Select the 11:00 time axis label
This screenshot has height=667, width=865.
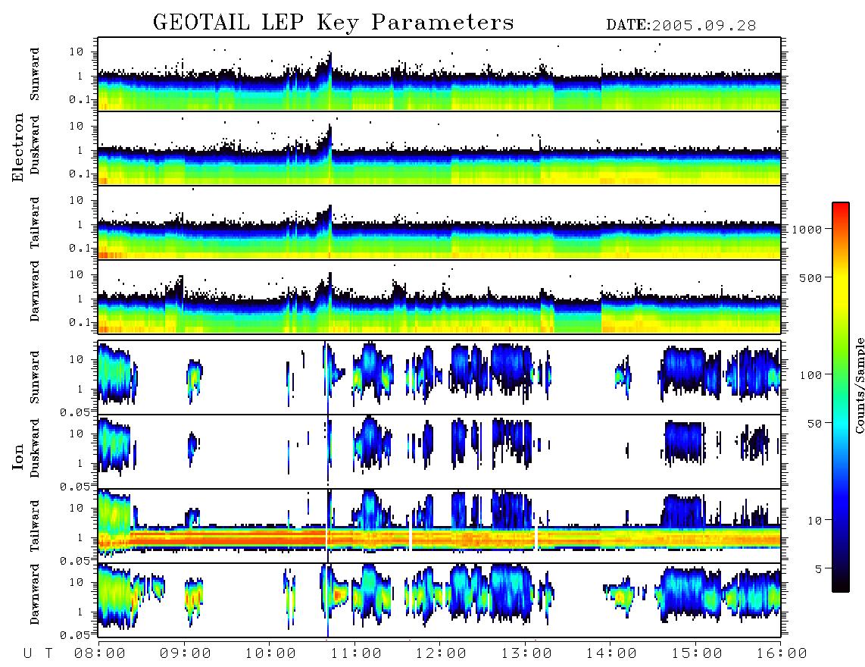(355, 654)
